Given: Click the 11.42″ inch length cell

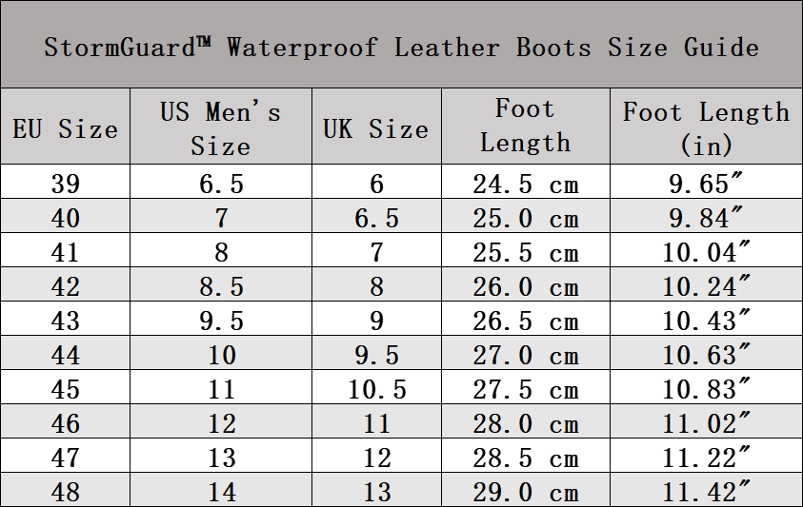Looking at the screenshot, I should coord(706,490).
